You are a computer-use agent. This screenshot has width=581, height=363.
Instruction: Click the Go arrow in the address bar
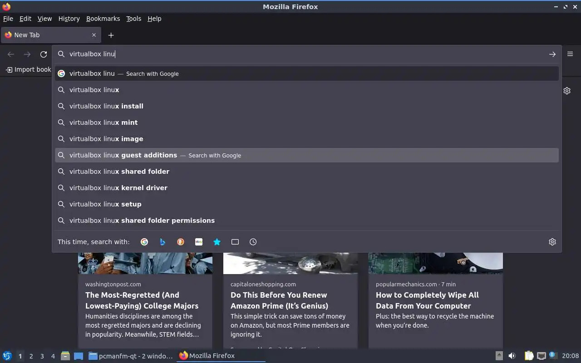(552, 54)
